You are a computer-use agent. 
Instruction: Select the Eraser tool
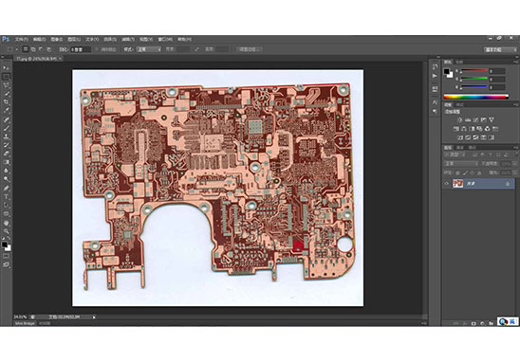tap(7, 153)
